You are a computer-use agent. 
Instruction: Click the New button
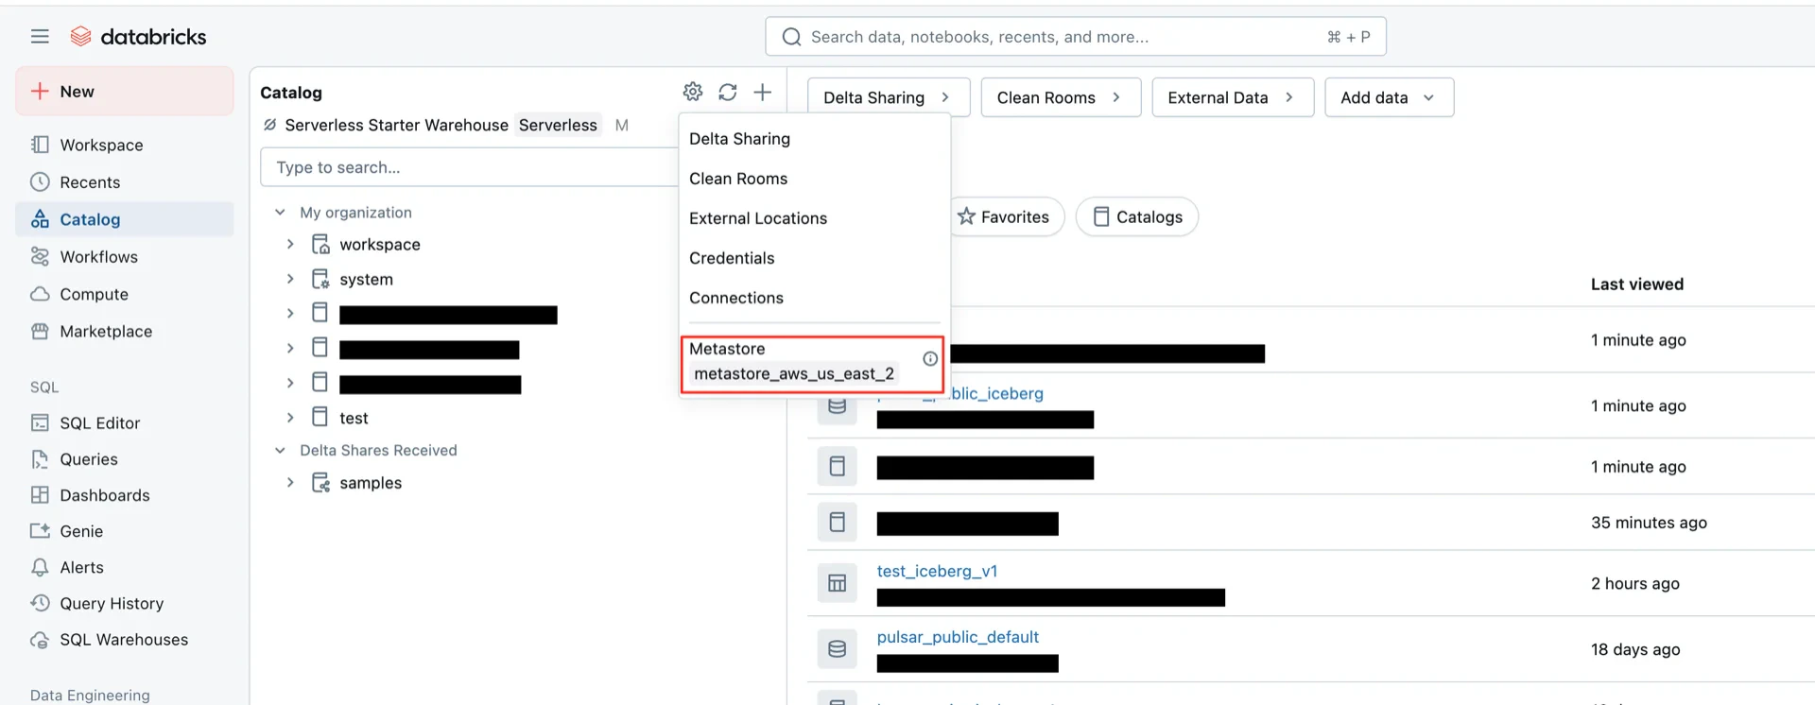point(125,91)
